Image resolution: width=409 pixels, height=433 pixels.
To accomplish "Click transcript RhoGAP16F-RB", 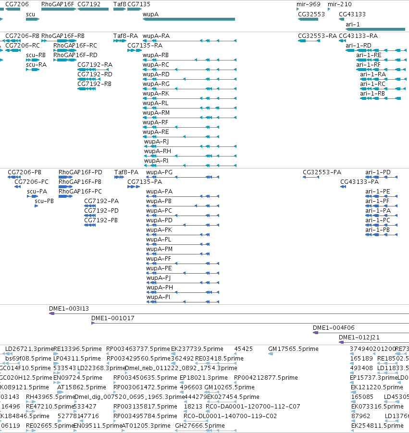I will click(x=59, y=41).
